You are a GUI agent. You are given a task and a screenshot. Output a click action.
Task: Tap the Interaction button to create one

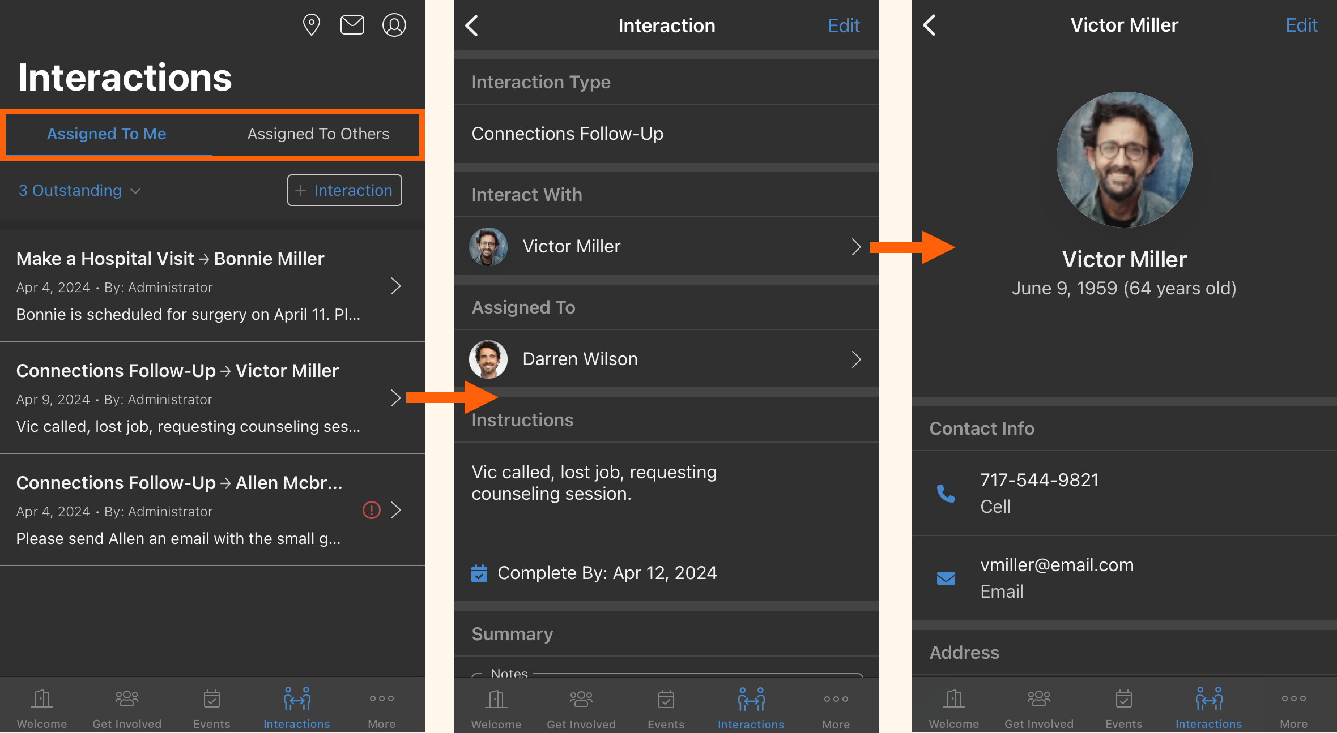344,190
